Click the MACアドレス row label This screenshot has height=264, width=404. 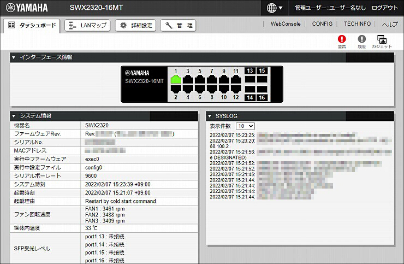click(x=30, y=150)
